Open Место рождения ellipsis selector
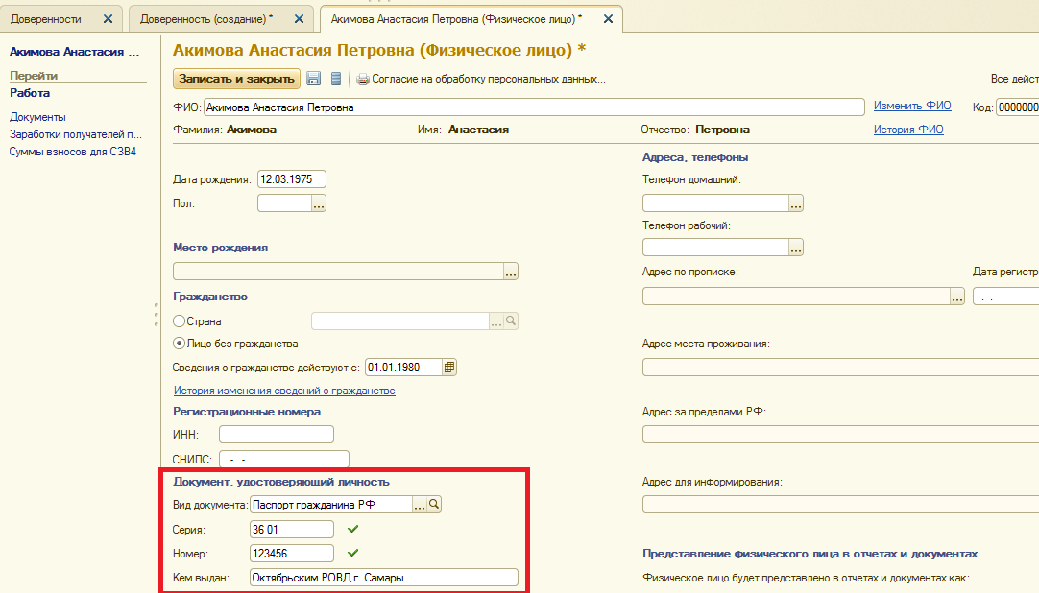The image size is (1039, 593). click(x=511, y=272)
